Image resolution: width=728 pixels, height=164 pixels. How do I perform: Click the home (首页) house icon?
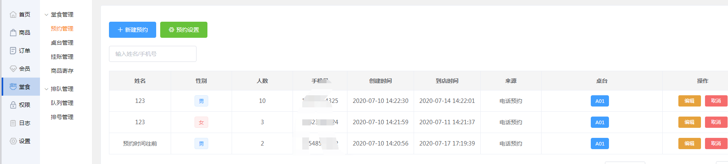pyautogui.click(x=13, y=14)
